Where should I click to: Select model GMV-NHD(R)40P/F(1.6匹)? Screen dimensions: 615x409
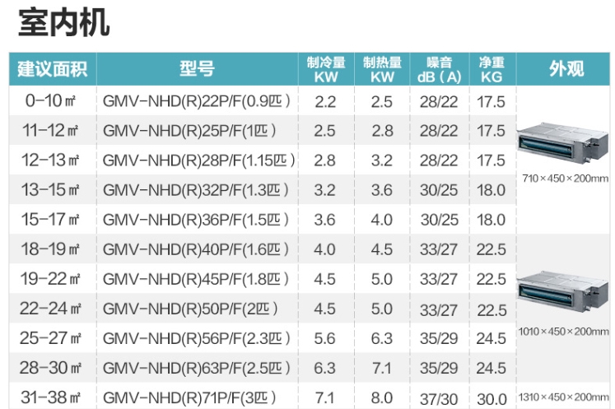click(x=197, y=250)
